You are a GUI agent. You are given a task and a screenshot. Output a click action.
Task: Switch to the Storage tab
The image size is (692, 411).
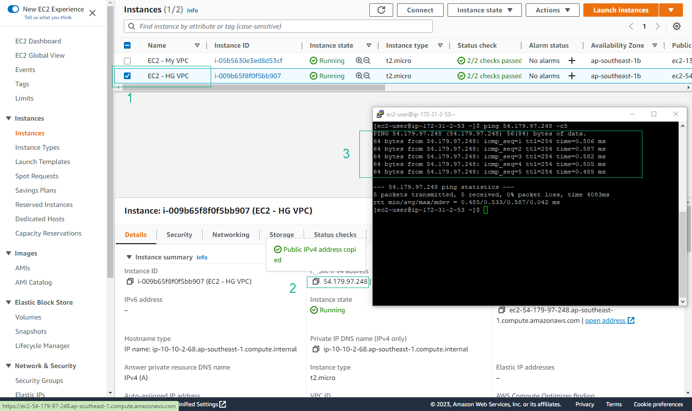pyautogui.click(x=282, y=235)
